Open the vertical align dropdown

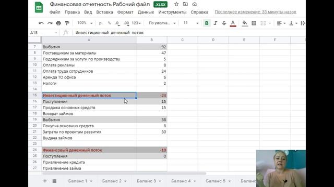pos(293,23)
